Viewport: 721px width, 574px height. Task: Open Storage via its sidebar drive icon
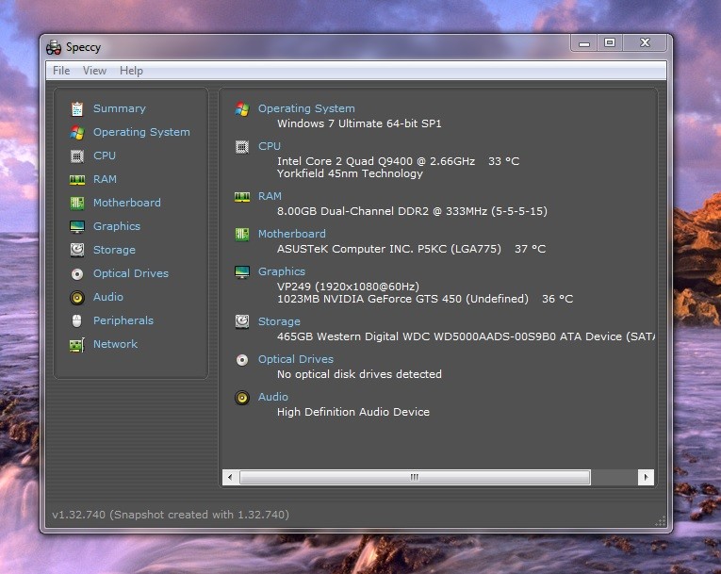pyautogui.click(x=77, y=250)
